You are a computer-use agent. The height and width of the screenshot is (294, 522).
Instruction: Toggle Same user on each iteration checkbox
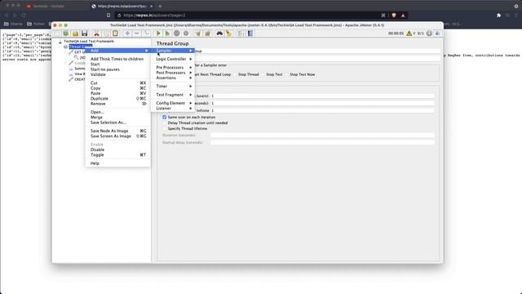pyautogui.click(x=165, y=118)
